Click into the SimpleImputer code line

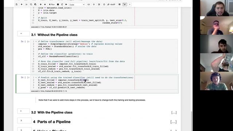pos(80,44)
